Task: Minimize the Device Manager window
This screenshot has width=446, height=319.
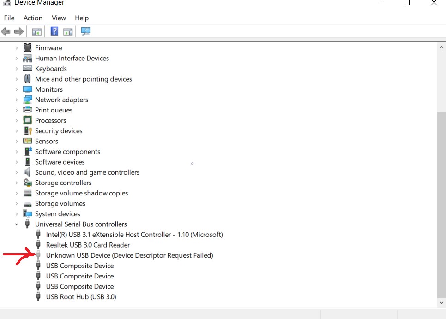Action: point(380,2)
